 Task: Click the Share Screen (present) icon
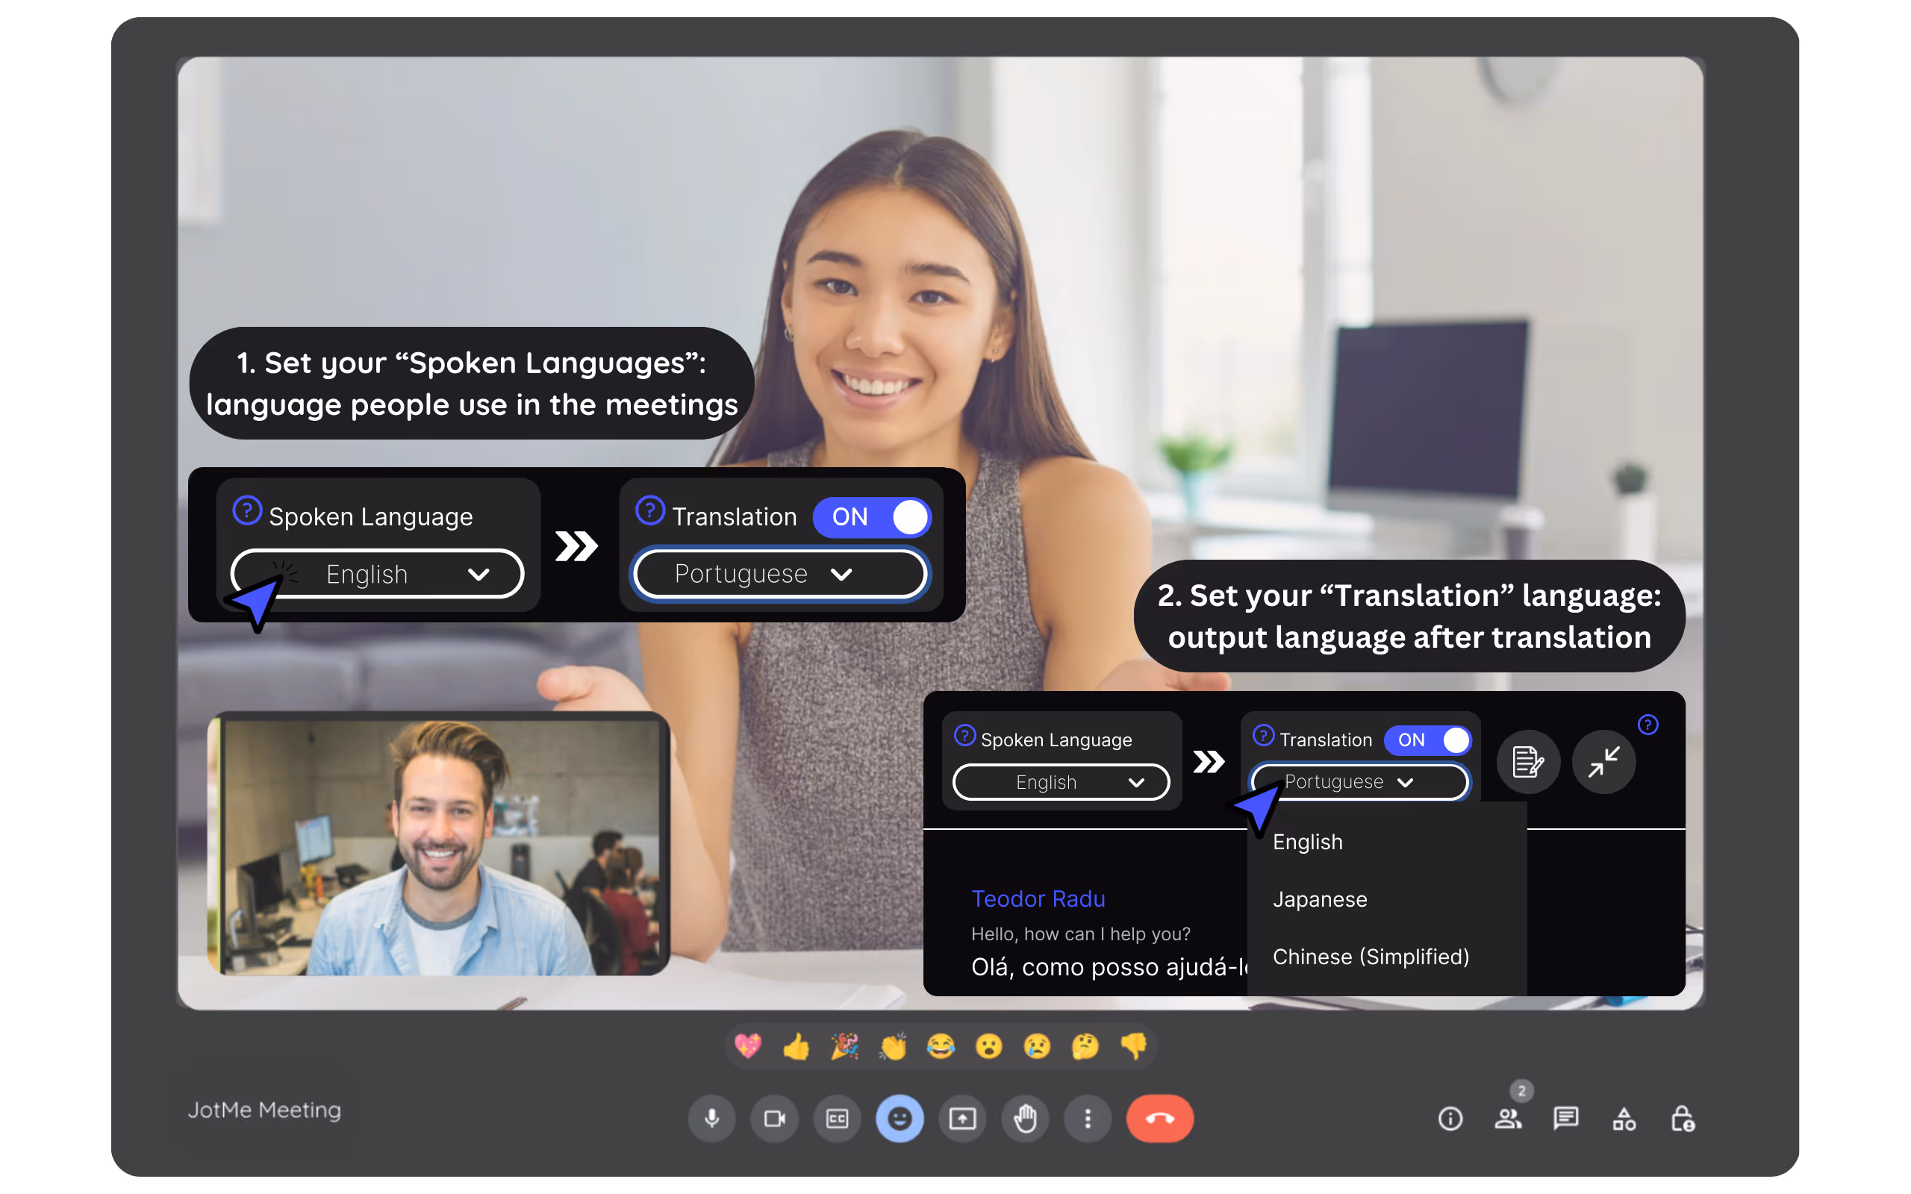(961, 1118)
